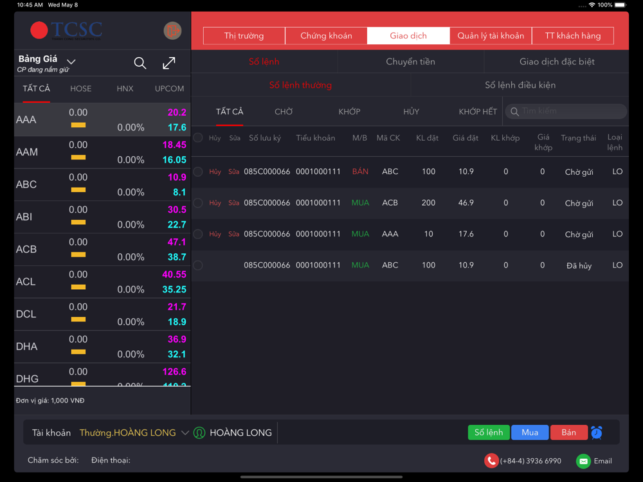Edit the BÁN ABC order with Sửa
This screenshot has width=643, height=482.
234,172
